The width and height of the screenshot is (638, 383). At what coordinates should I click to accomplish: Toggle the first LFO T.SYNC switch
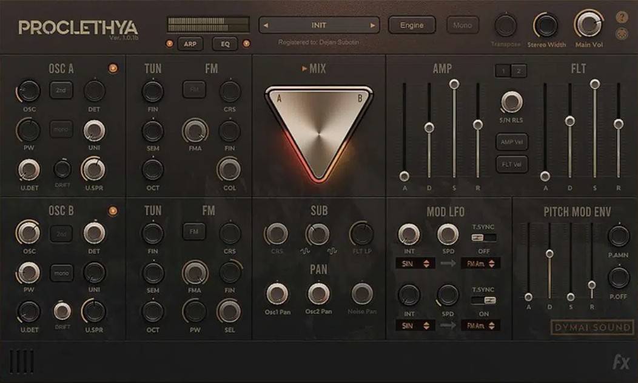click(483, 238)
